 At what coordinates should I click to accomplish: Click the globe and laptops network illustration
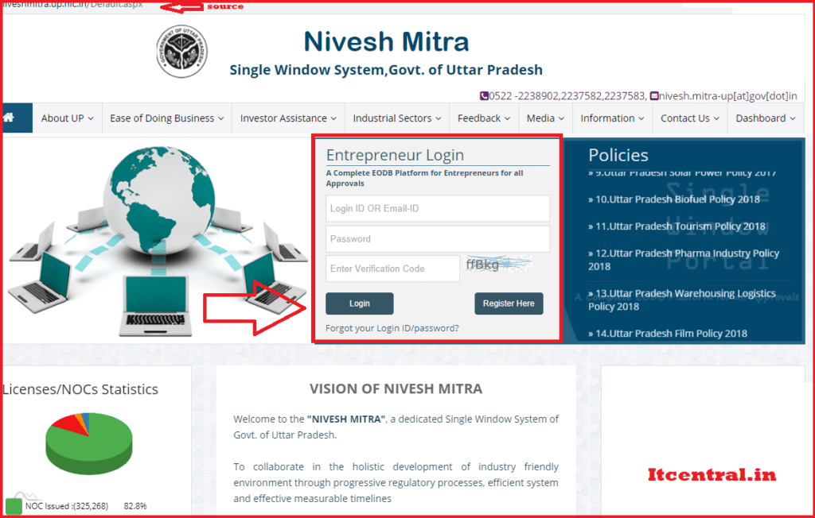151,238
